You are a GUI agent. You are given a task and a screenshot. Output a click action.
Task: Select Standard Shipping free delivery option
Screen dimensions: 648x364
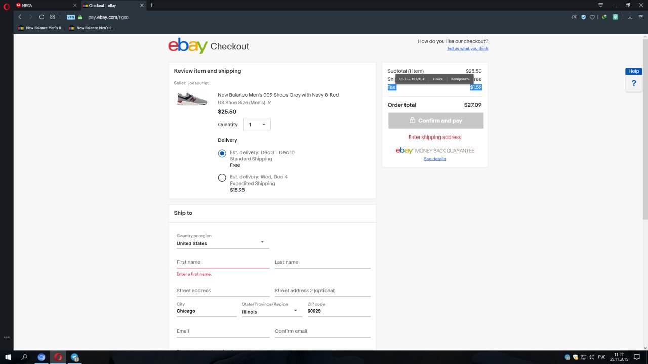click(x=222, y=153)
